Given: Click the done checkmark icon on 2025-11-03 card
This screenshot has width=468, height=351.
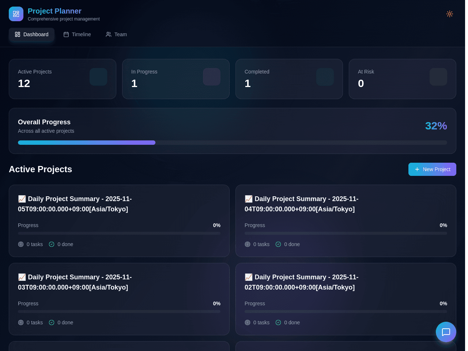Looking at the screenshot, I should (52, 322).
